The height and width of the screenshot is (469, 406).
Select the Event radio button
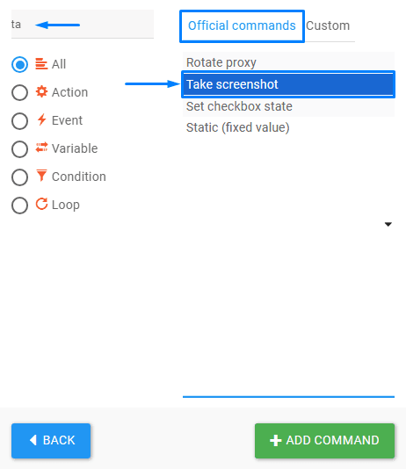click(x=19, y=121)
